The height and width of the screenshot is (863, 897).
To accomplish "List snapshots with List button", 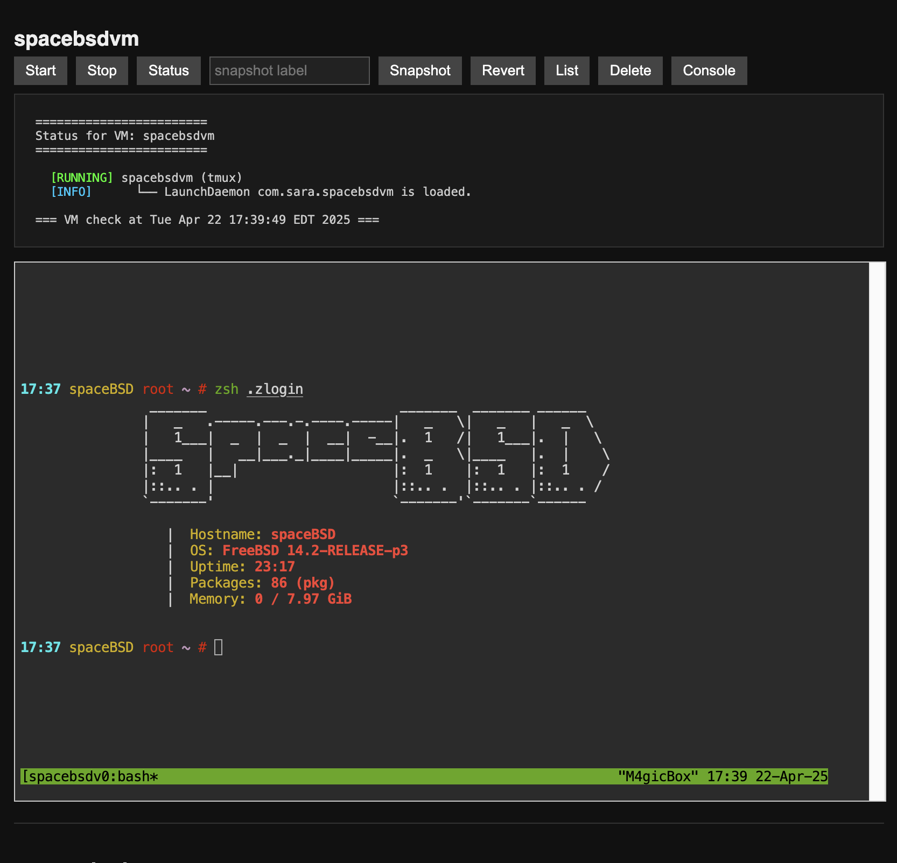I will point(567,70).
